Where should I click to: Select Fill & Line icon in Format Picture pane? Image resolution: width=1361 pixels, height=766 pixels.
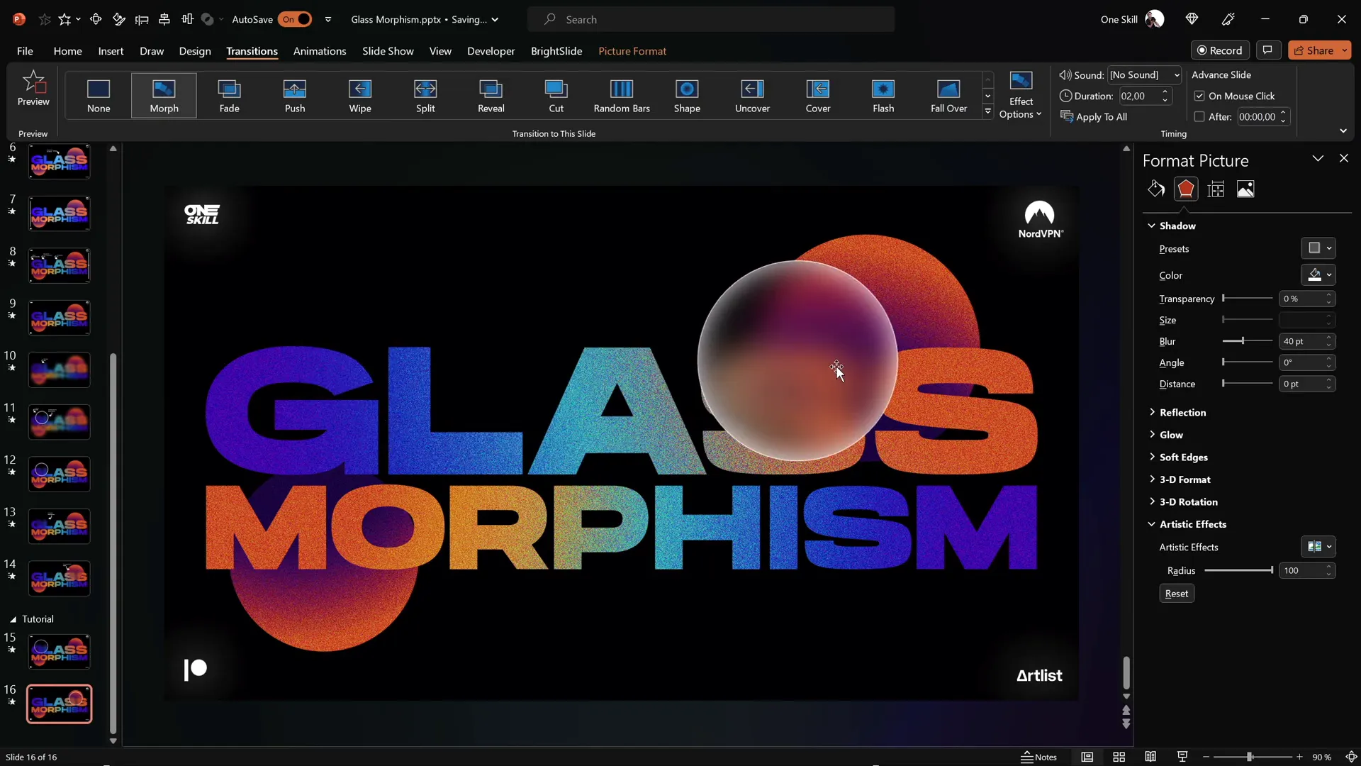(1155, 189)
